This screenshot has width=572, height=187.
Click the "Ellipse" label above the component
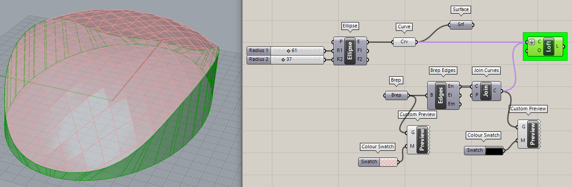coord(350,26)
